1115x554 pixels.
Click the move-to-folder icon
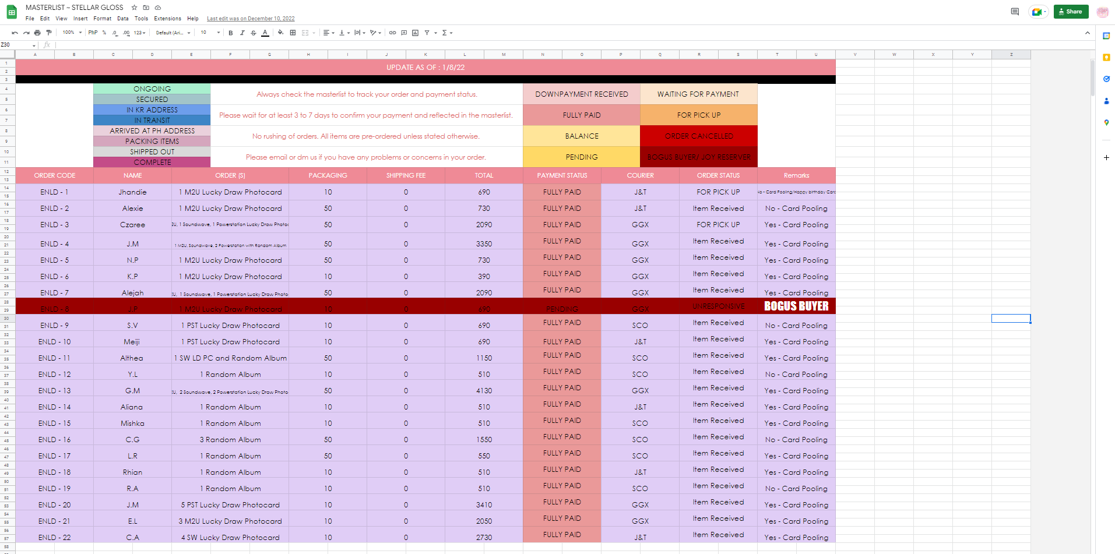point(146,8)
